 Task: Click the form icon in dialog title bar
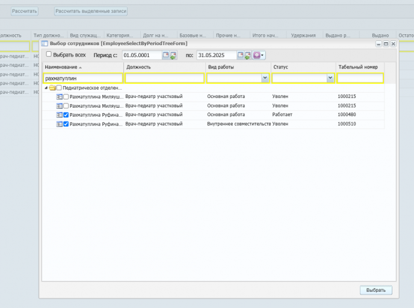[45, 43]
